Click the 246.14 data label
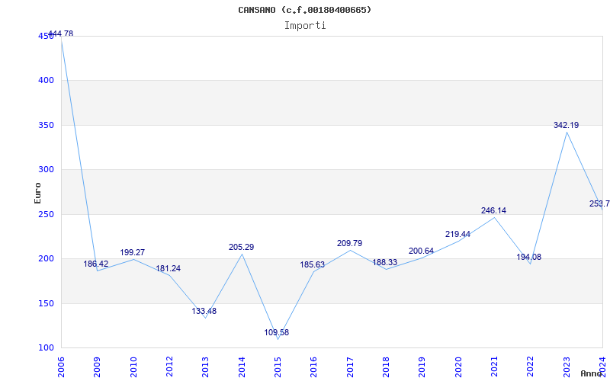Viewport: 610px width, 381px height. (x=493, y=211)
